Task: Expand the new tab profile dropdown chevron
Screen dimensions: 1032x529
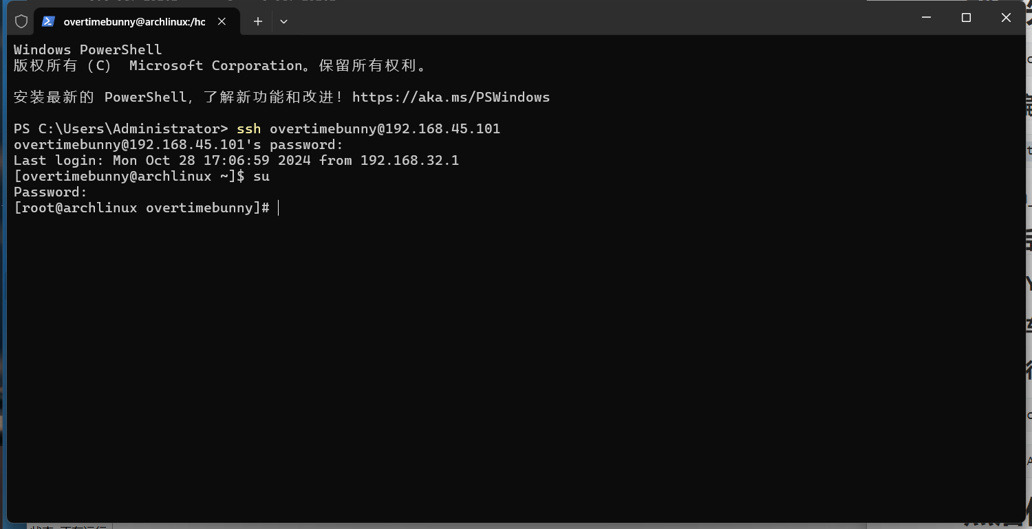Action: (283, 21)
